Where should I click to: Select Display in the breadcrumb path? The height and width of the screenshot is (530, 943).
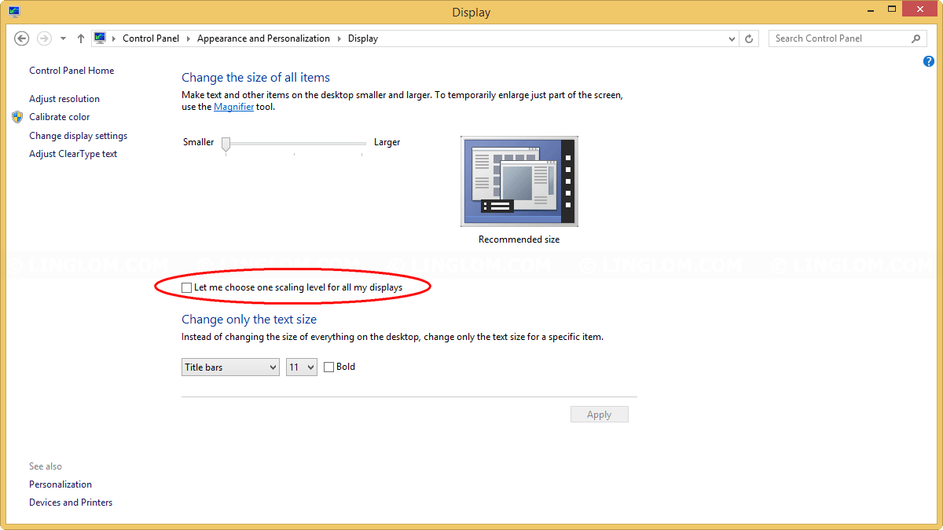coord(363,38)
